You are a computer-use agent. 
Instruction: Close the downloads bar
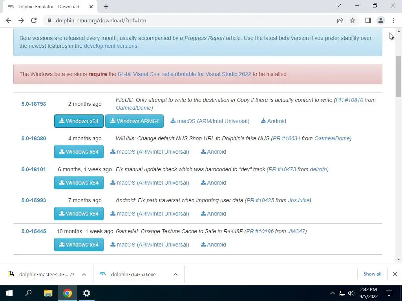coord(395,274)
